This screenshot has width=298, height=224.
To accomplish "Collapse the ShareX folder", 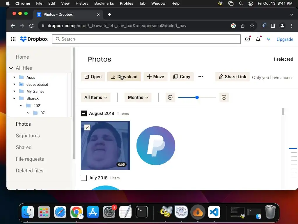I will [14, 99].
